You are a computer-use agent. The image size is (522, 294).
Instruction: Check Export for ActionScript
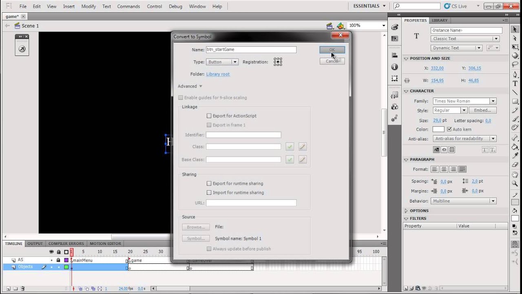point(209,116)
